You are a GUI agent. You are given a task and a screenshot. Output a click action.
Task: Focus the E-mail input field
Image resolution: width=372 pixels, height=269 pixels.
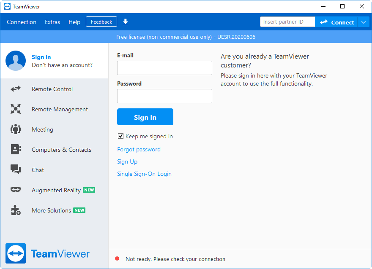tap(164, 68)
